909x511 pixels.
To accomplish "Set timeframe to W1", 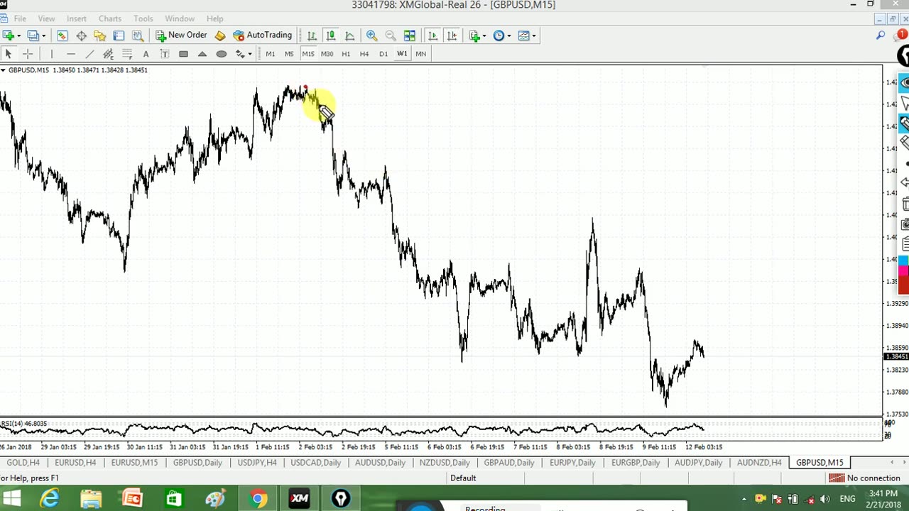I will point(402,54).
